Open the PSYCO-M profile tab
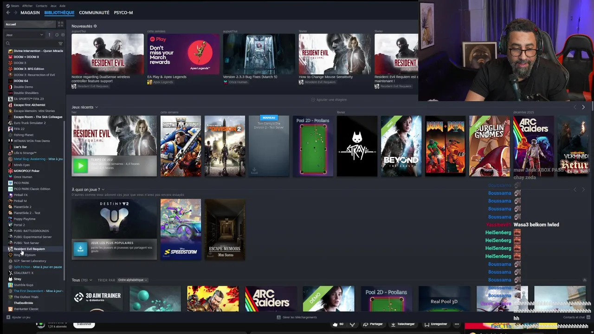Viewport: 594px width, 334px height. coord(123,13)
